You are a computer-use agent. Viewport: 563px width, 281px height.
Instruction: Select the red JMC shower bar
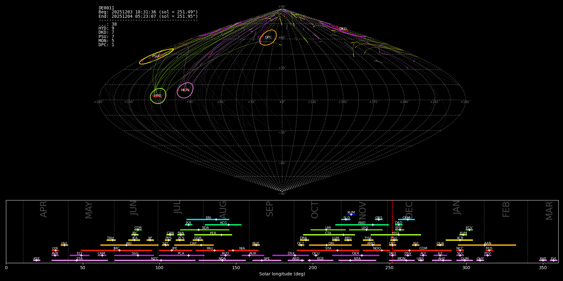117,250
